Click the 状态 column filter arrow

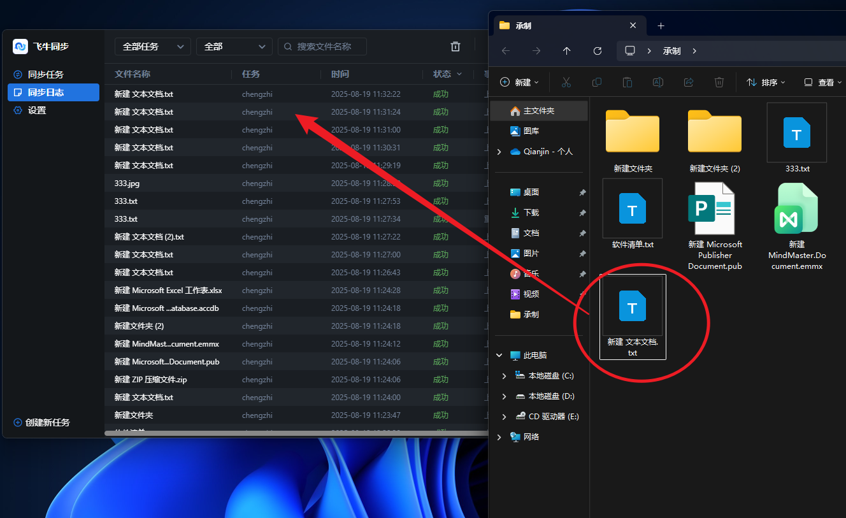[x=459, y=75]
